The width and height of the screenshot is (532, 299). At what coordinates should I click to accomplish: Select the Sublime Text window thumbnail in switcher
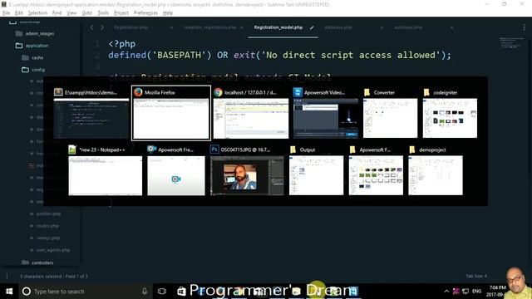[x=91, y=118]
